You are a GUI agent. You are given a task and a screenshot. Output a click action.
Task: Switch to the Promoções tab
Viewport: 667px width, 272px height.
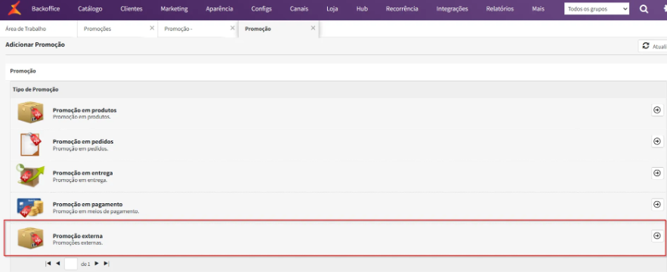[97, 29]
